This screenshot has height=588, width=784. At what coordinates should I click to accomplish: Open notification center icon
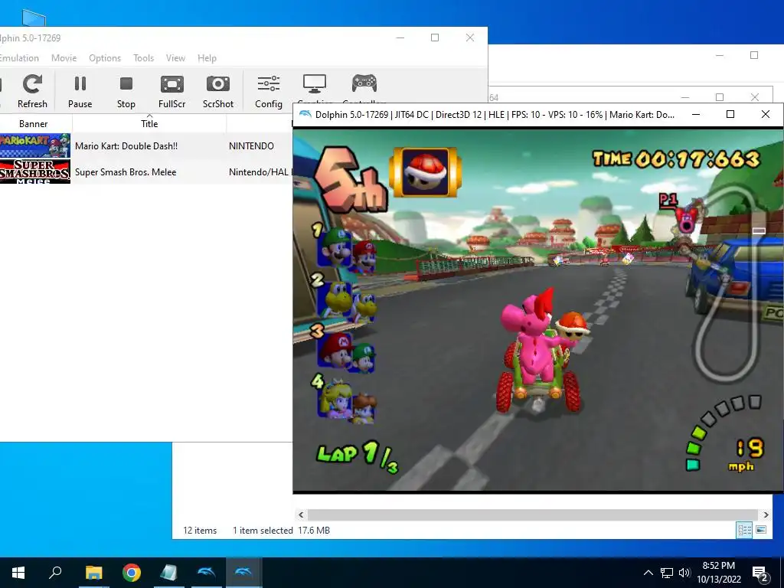click(760, 573)
